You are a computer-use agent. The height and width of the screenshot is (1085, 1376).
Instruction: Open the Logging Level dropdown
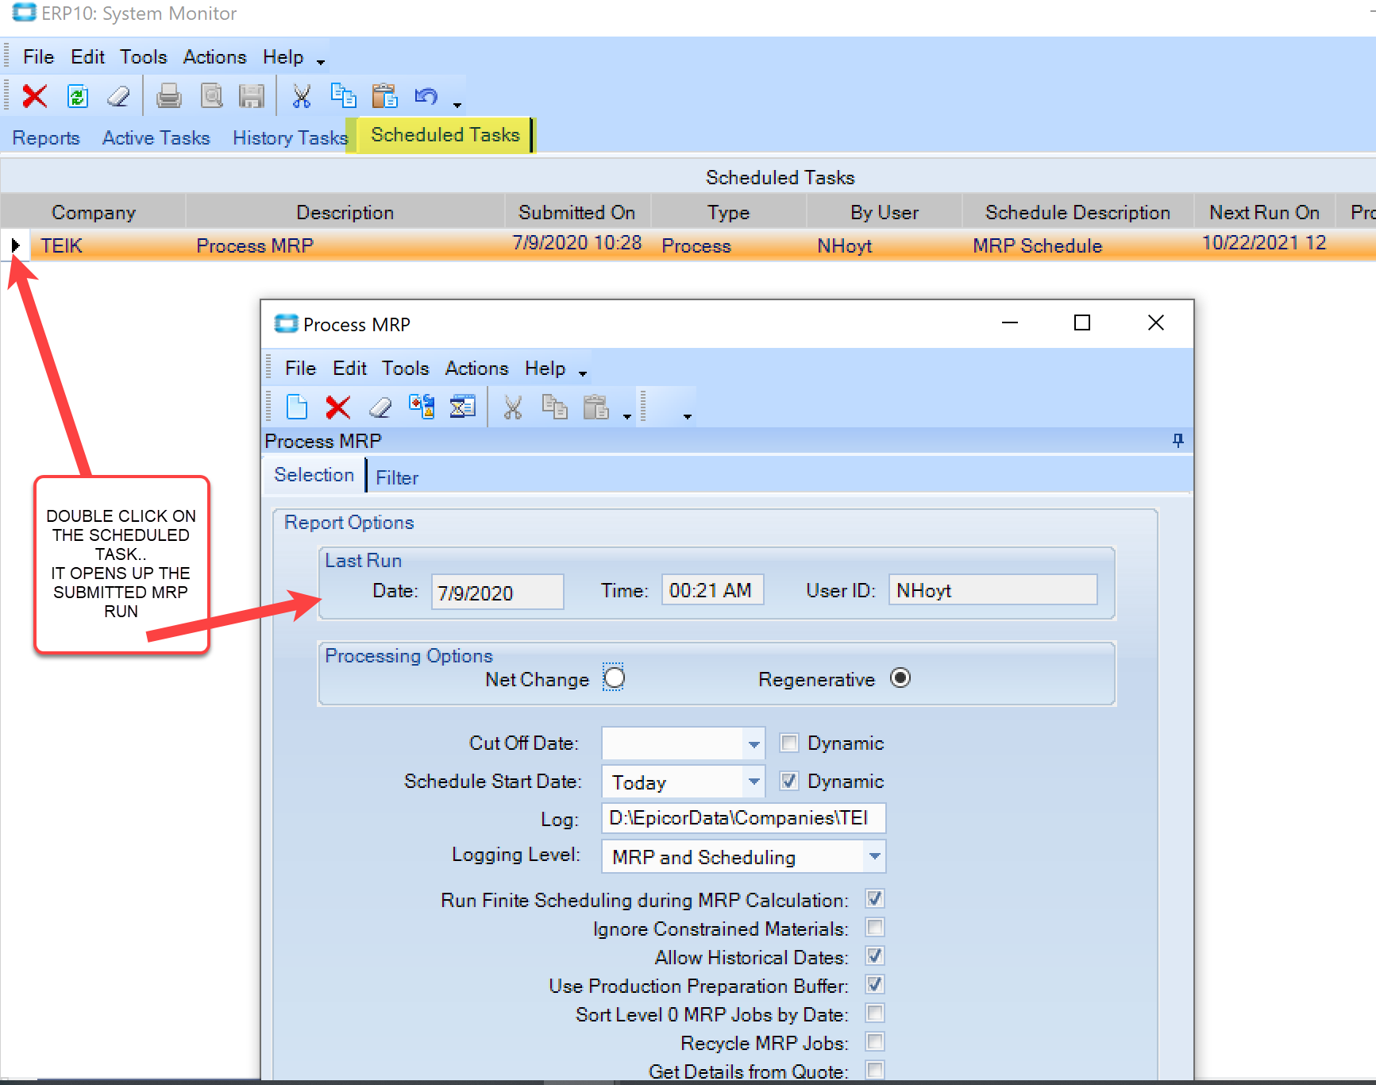coord(874,856)
